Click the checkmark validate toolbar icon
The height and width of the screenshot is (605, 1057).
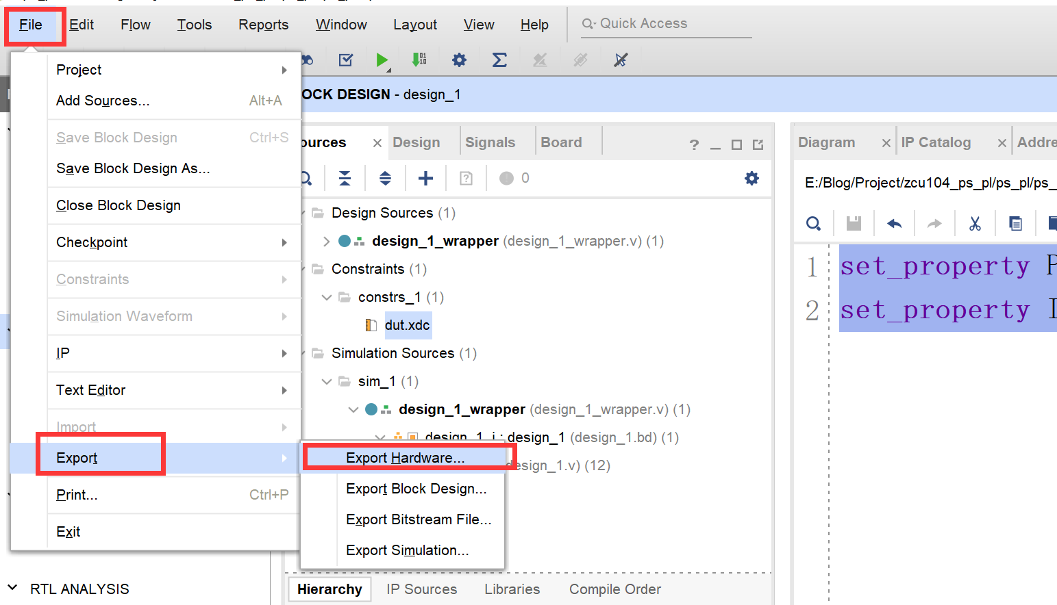coord(346,60)
